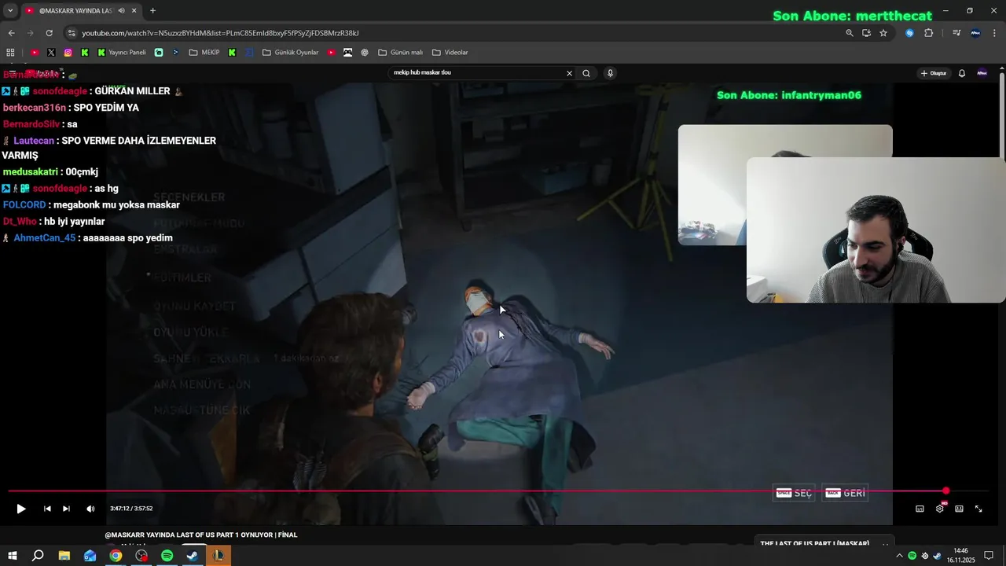Open taskbar clock showing 14:46
Viewport: 1006px width, 566px height.
(961, 556)
